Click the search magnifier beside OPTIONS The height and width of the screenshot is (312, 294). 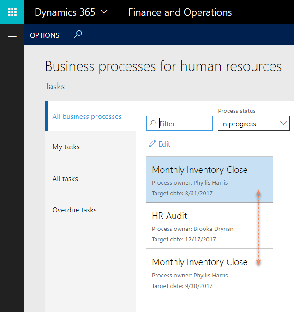[x=78, y=35]
